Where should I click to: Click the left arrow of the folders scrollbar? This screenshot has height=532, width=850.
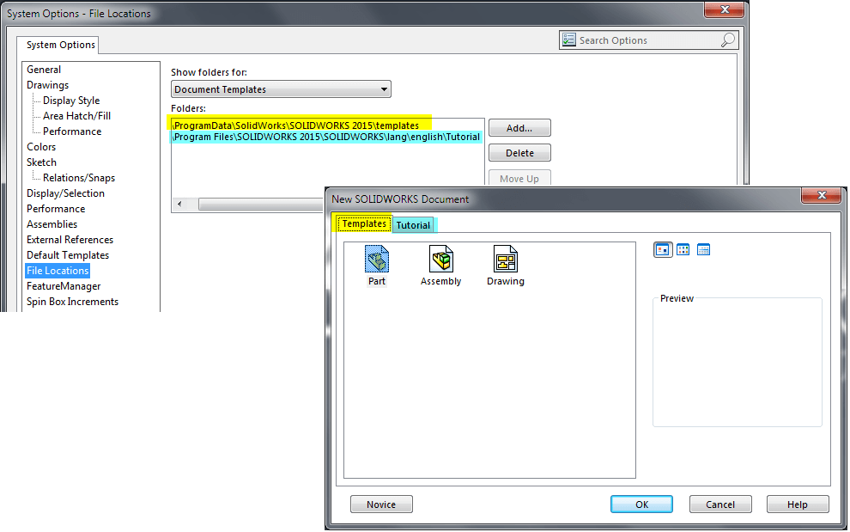[180, 205]
